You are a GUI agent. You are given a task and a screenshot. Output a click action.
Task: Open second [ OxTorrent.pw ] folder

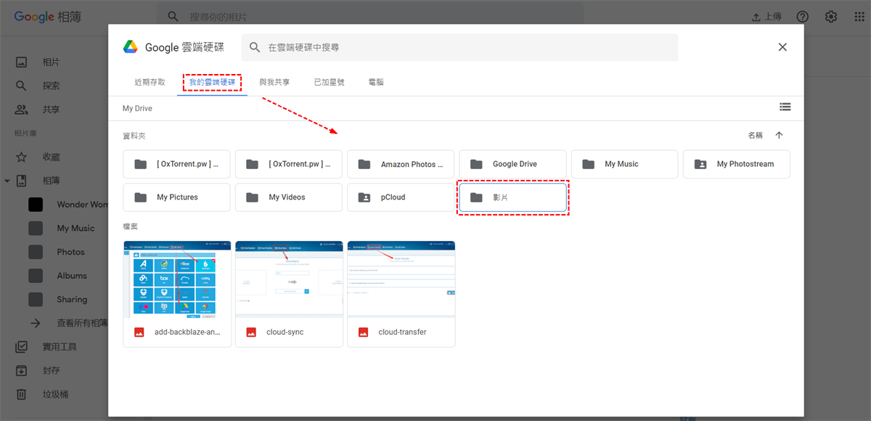[289, 164]
